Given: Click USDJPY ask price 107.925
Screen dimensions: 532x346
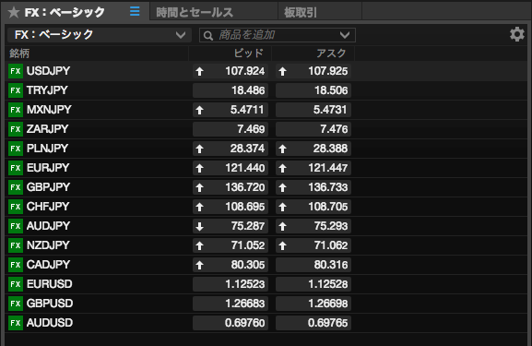Looking at the screenshot, I should pyautogui.click(x=313, y=71).
